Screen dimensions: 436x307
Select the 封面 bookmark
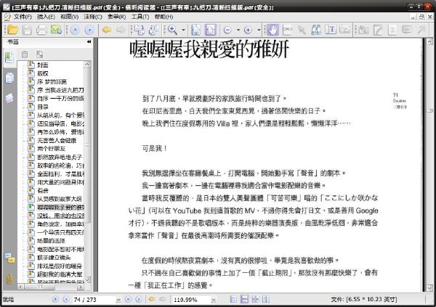pos(43,65)
